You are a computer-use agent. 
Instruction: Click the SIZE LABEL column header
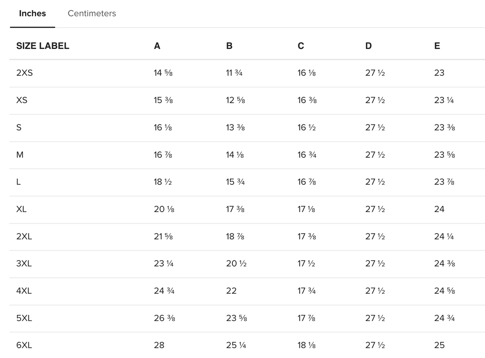pos(43,46)
